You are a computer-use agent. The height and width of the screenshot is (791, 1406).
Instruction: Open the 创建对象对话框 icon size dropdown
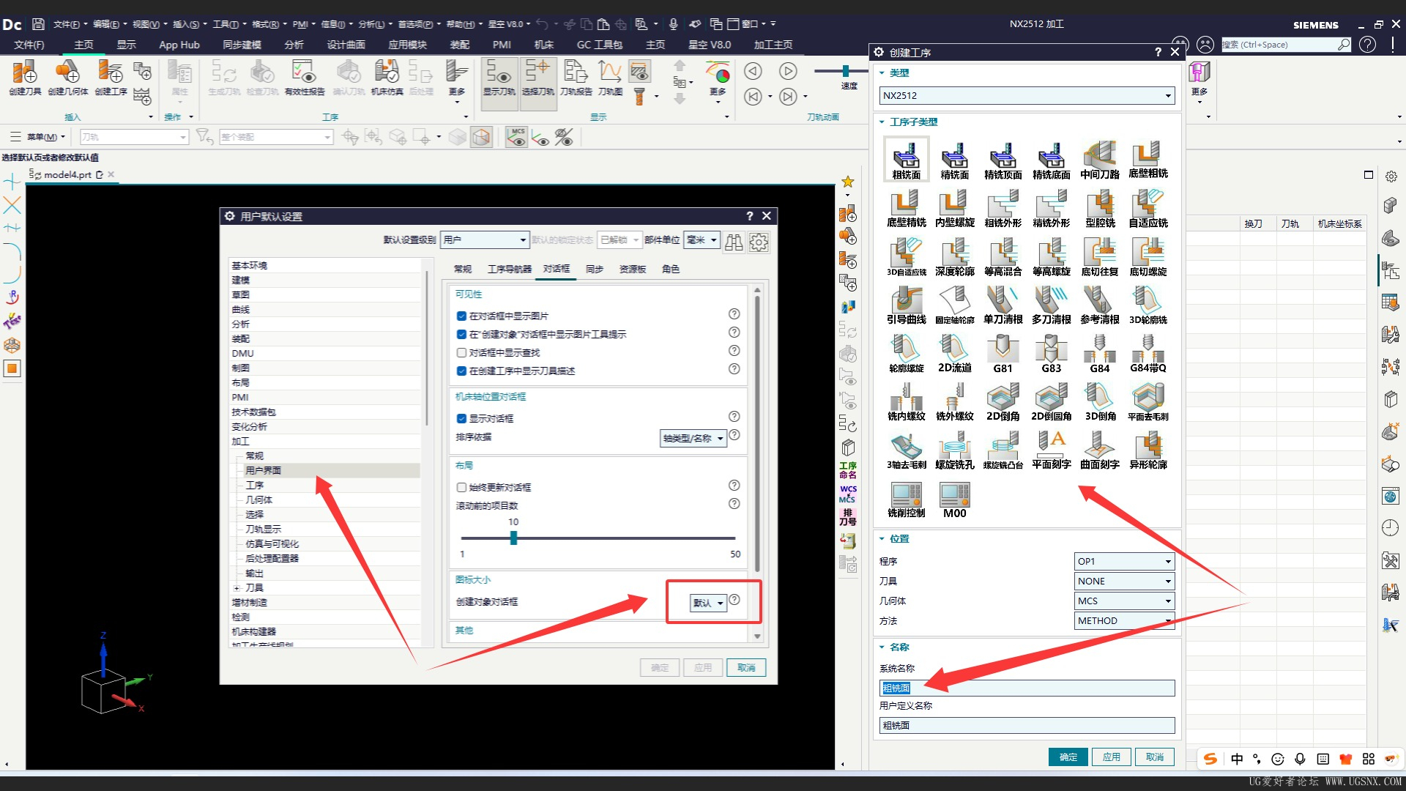click(x=708, y=604)
